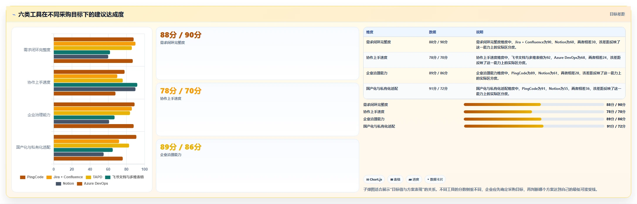Click the 企业治理能力 progress bar
The image size is (637, 204).
coord(534,119)
